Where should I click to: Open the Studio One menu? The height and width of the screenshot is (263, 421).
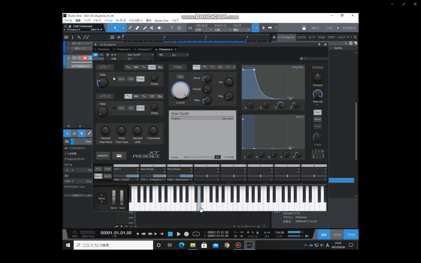click(161, 21)
